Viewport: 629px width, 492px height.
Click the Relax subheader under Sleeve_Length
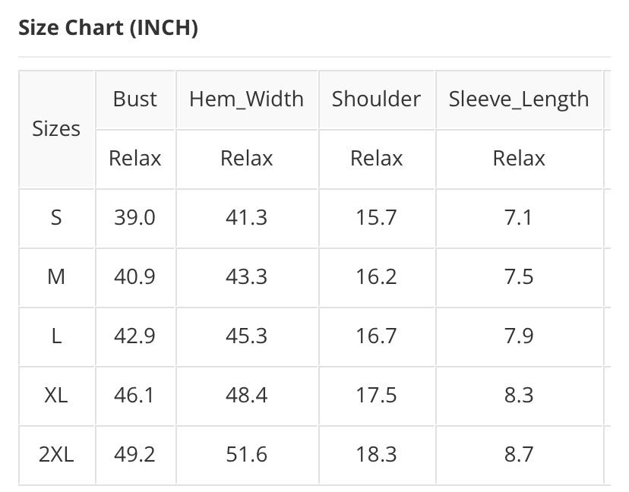click(x=519, y=159)
